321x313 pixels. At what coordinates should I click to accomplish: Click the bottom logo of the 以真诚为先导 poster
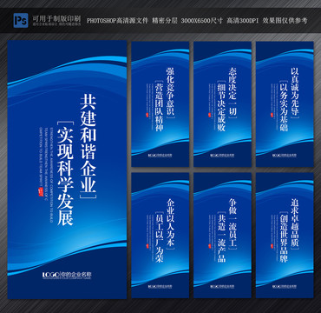pos(285,155)
